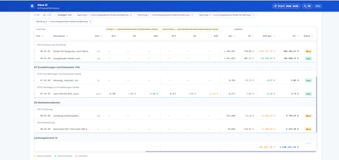
Task: Show All (269) positions
Action: pos(47,15)
